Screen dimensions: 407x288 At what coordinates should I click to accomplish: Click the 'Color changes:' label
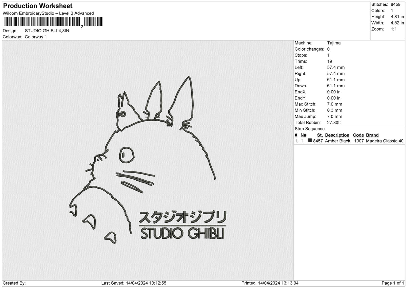click(x=309, y=49)
